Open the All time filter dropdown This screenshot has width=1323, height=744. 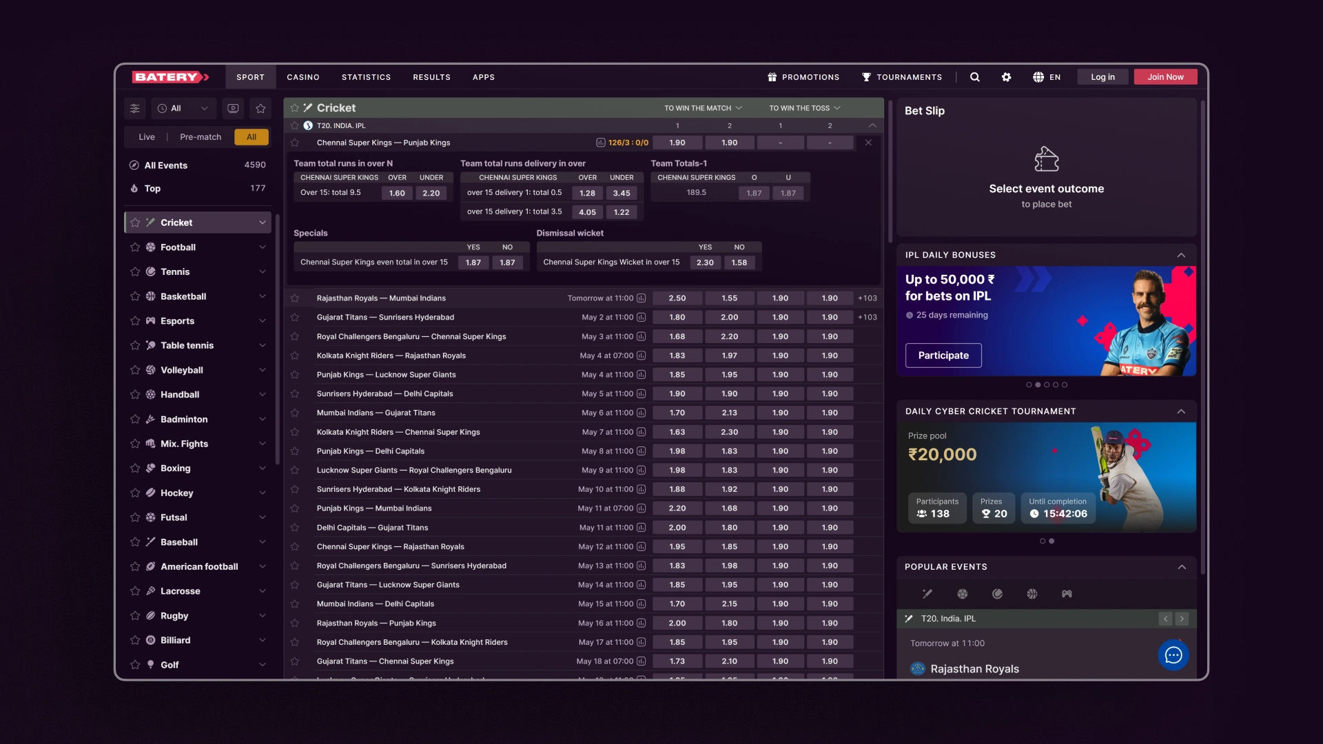coord(183,108)
